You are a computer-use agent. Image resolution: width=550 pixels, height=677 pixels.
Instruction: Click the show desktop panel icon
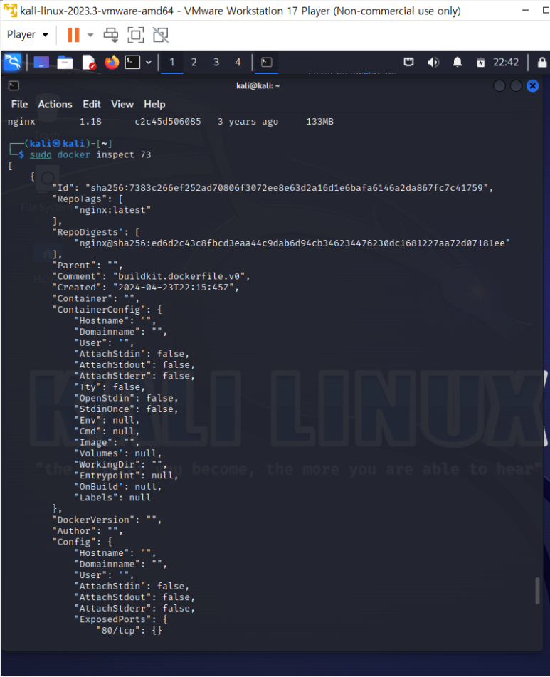[41, 62]
